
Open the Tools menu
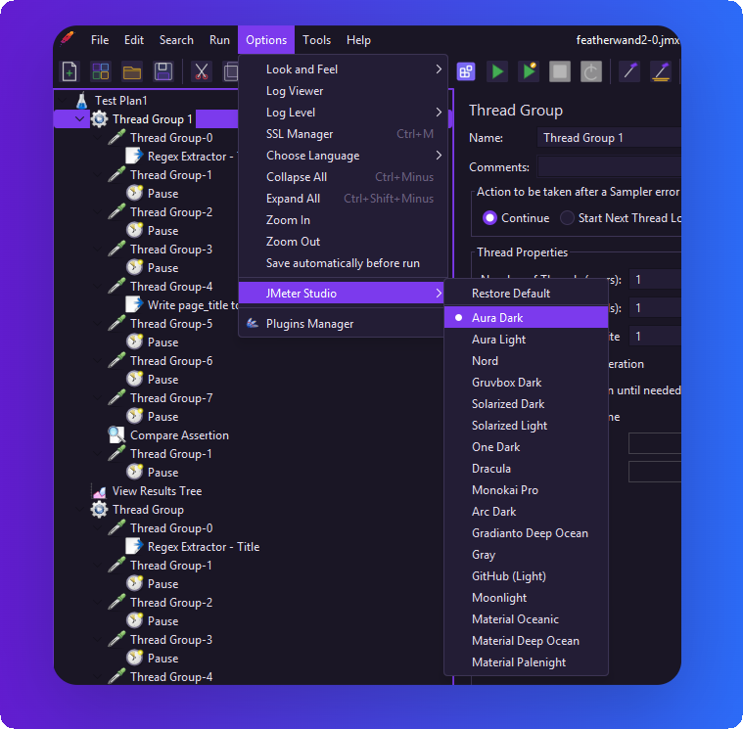[x=316, y=40]
